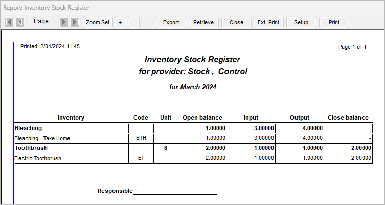The image size is (385, 205).
Task: Go to first page of report
Action: coord(9,22)
